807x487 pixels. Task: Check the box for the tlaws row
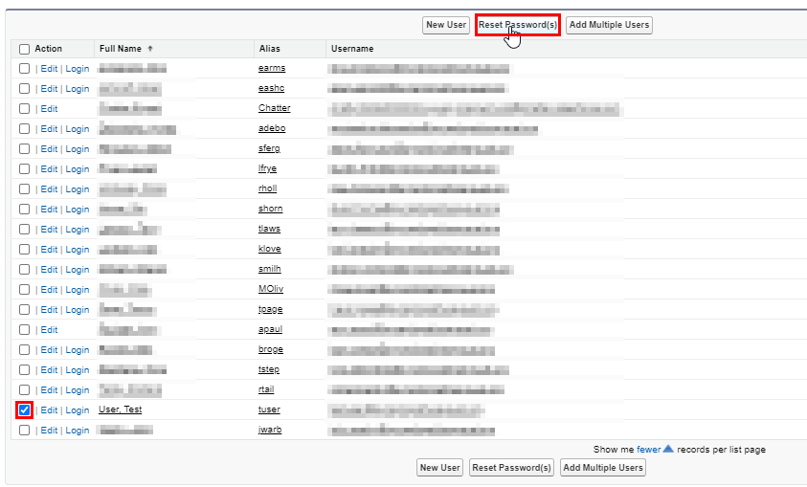tap(24, 230)
